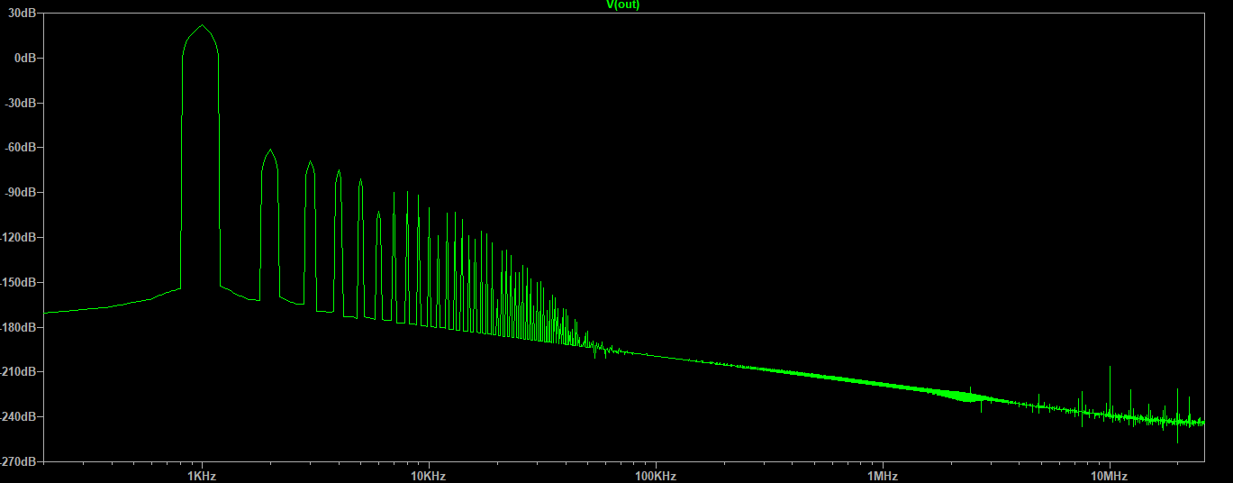
Task: Click the -120dB axis label
Action: click(19, 237)
